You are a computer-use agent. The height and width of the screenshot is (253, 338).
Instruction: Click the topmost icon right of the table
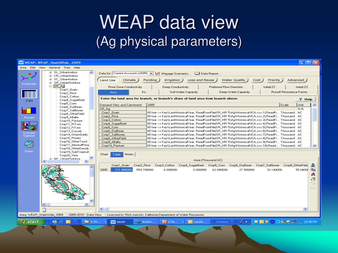[313, 165]
